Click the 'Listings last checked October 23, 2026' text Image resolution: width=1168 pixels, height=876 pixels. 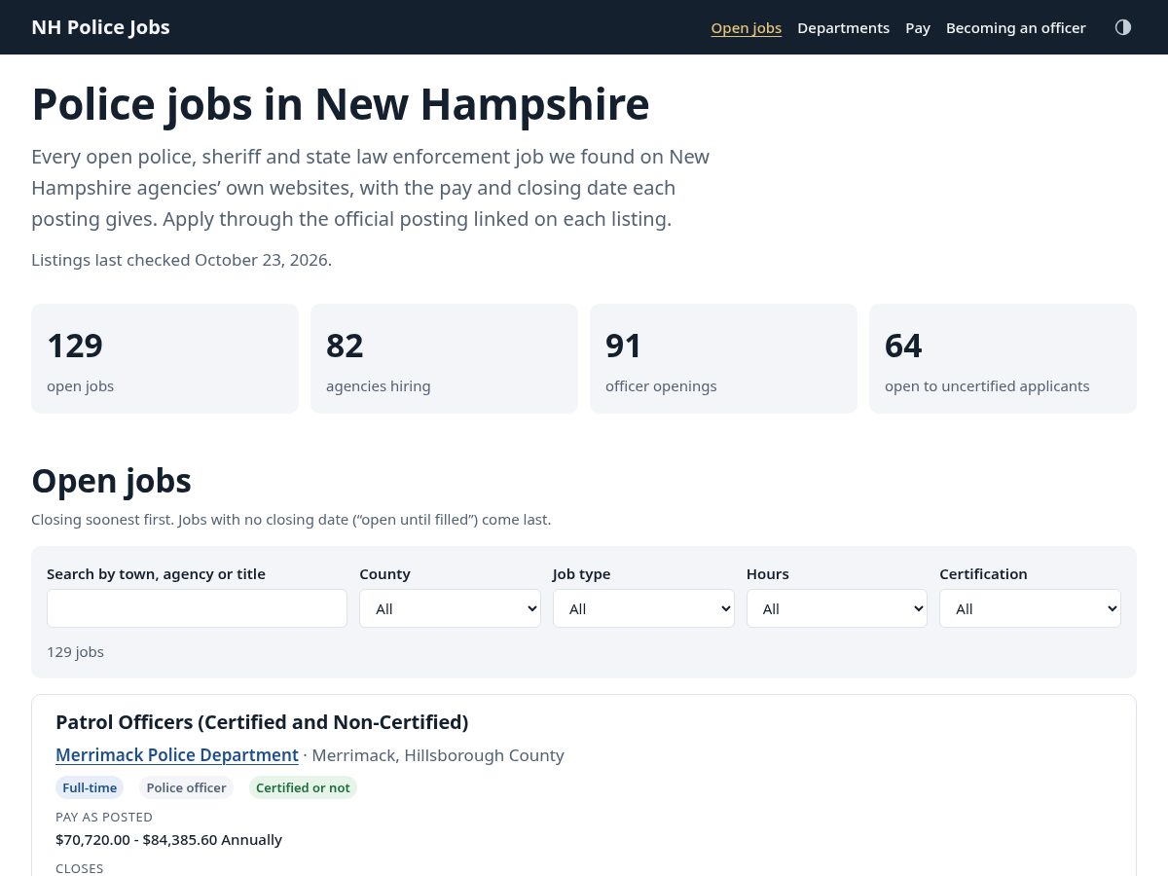181,260
